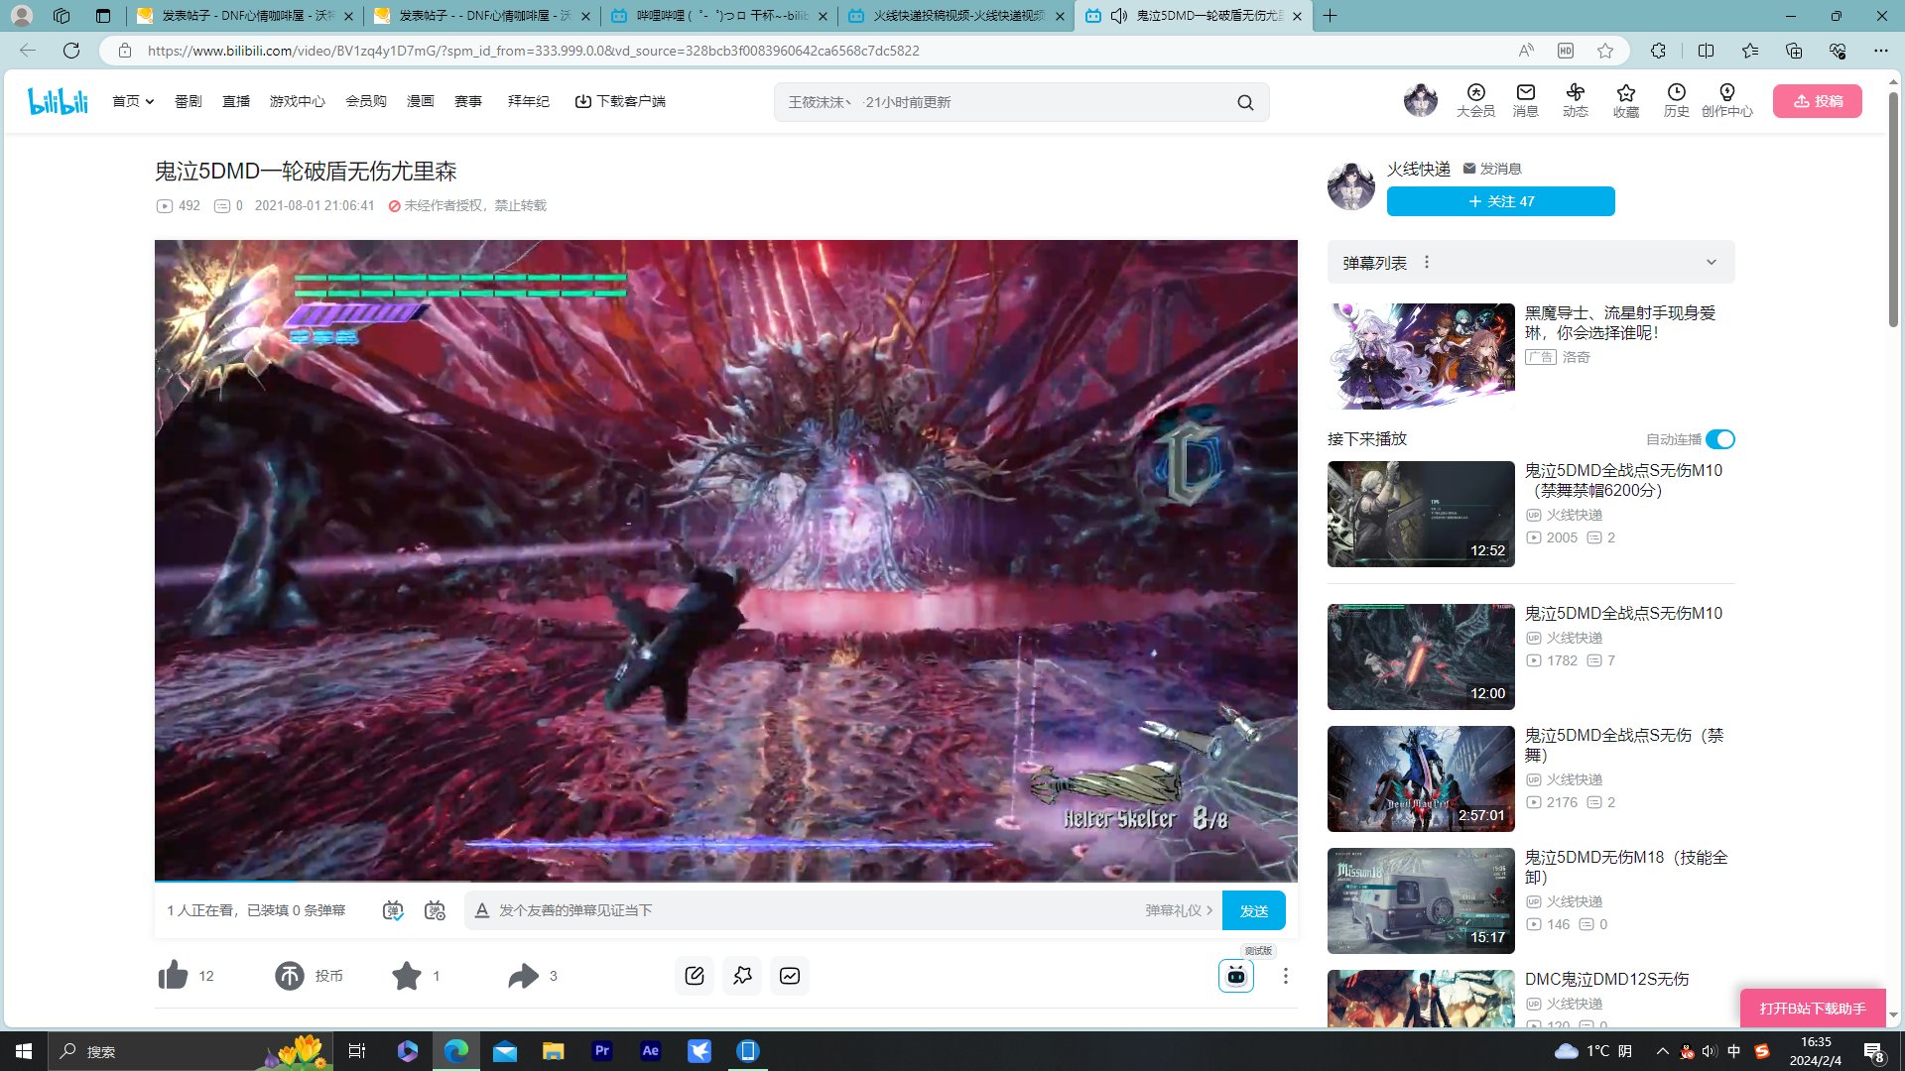Open danmaku settings icon

coord(435,910)
